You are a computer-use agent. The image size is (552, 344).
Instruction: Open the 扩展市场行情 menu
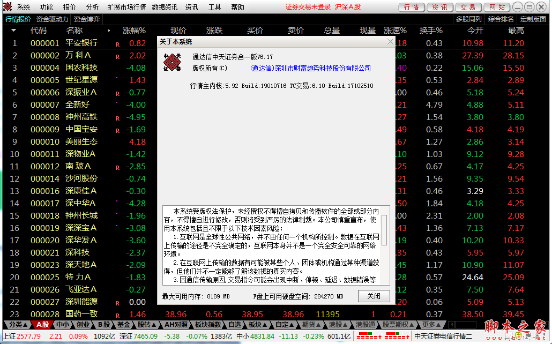[126, 7]
